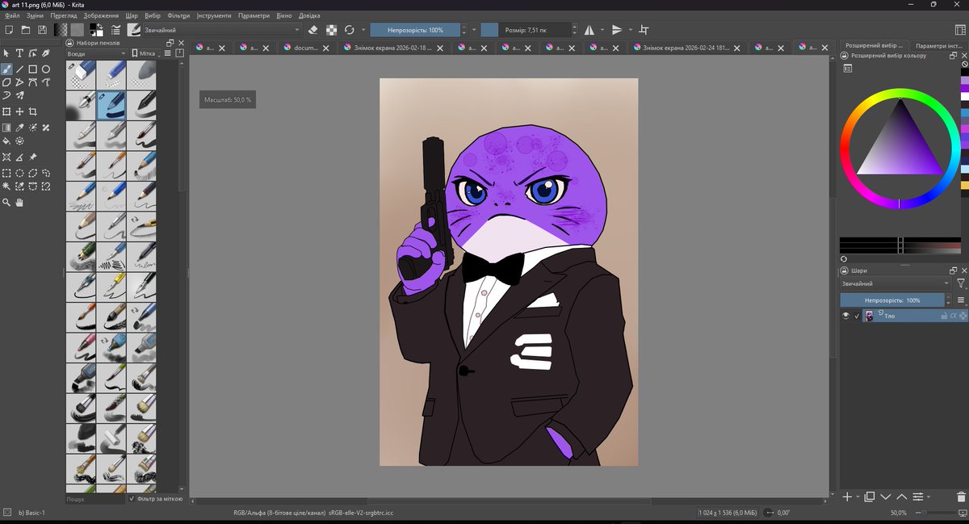Viewport: 969px width, 524px height.
Task: Hide the Тло layer eye icon
Action: point(845,316)
